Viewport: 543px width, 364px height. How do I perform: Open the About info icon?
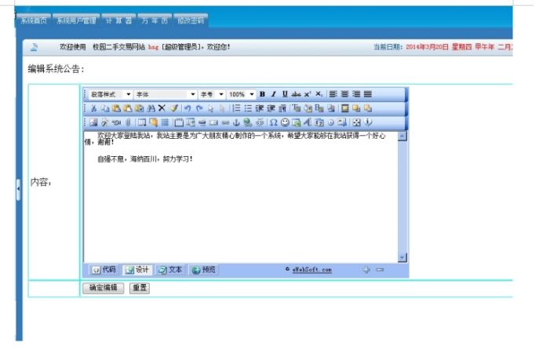point(368,122)
